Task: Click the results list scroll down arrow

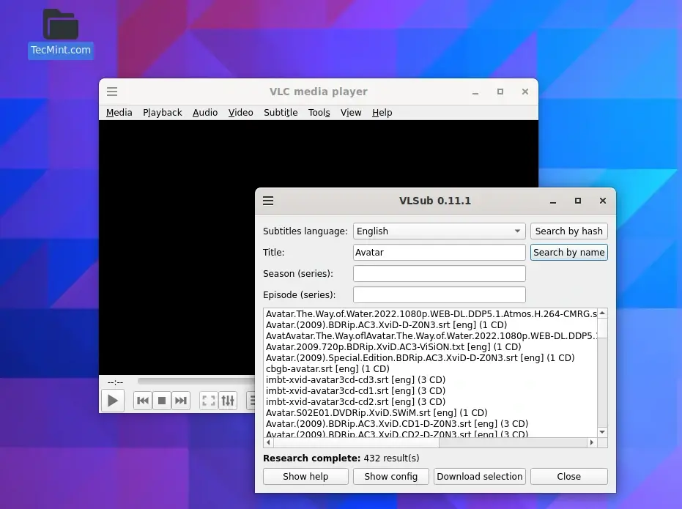Action: (602, 432)
